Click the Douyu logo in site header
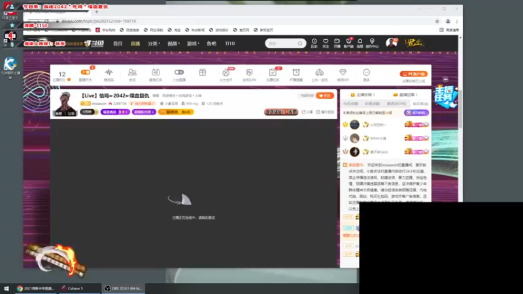 tap(93, 43)
